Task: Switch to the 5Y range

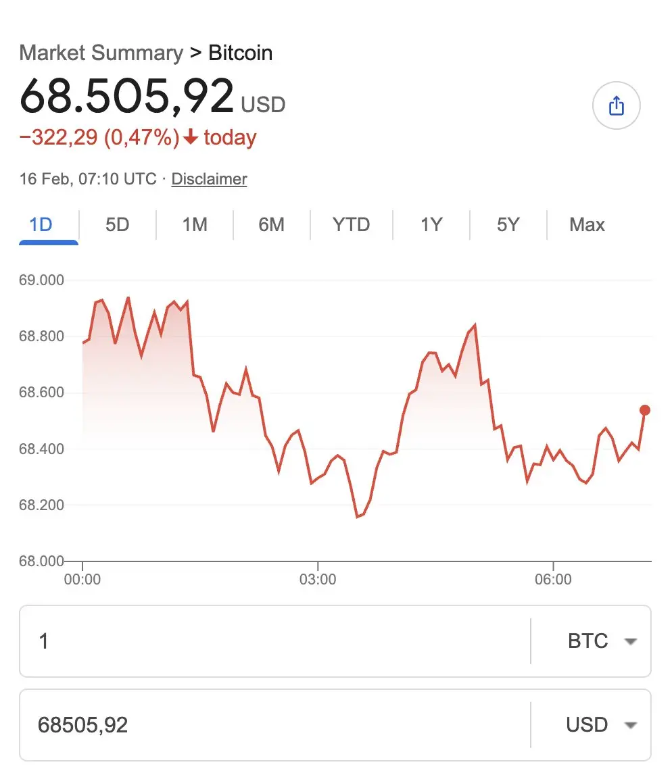Action: (508, 224)
